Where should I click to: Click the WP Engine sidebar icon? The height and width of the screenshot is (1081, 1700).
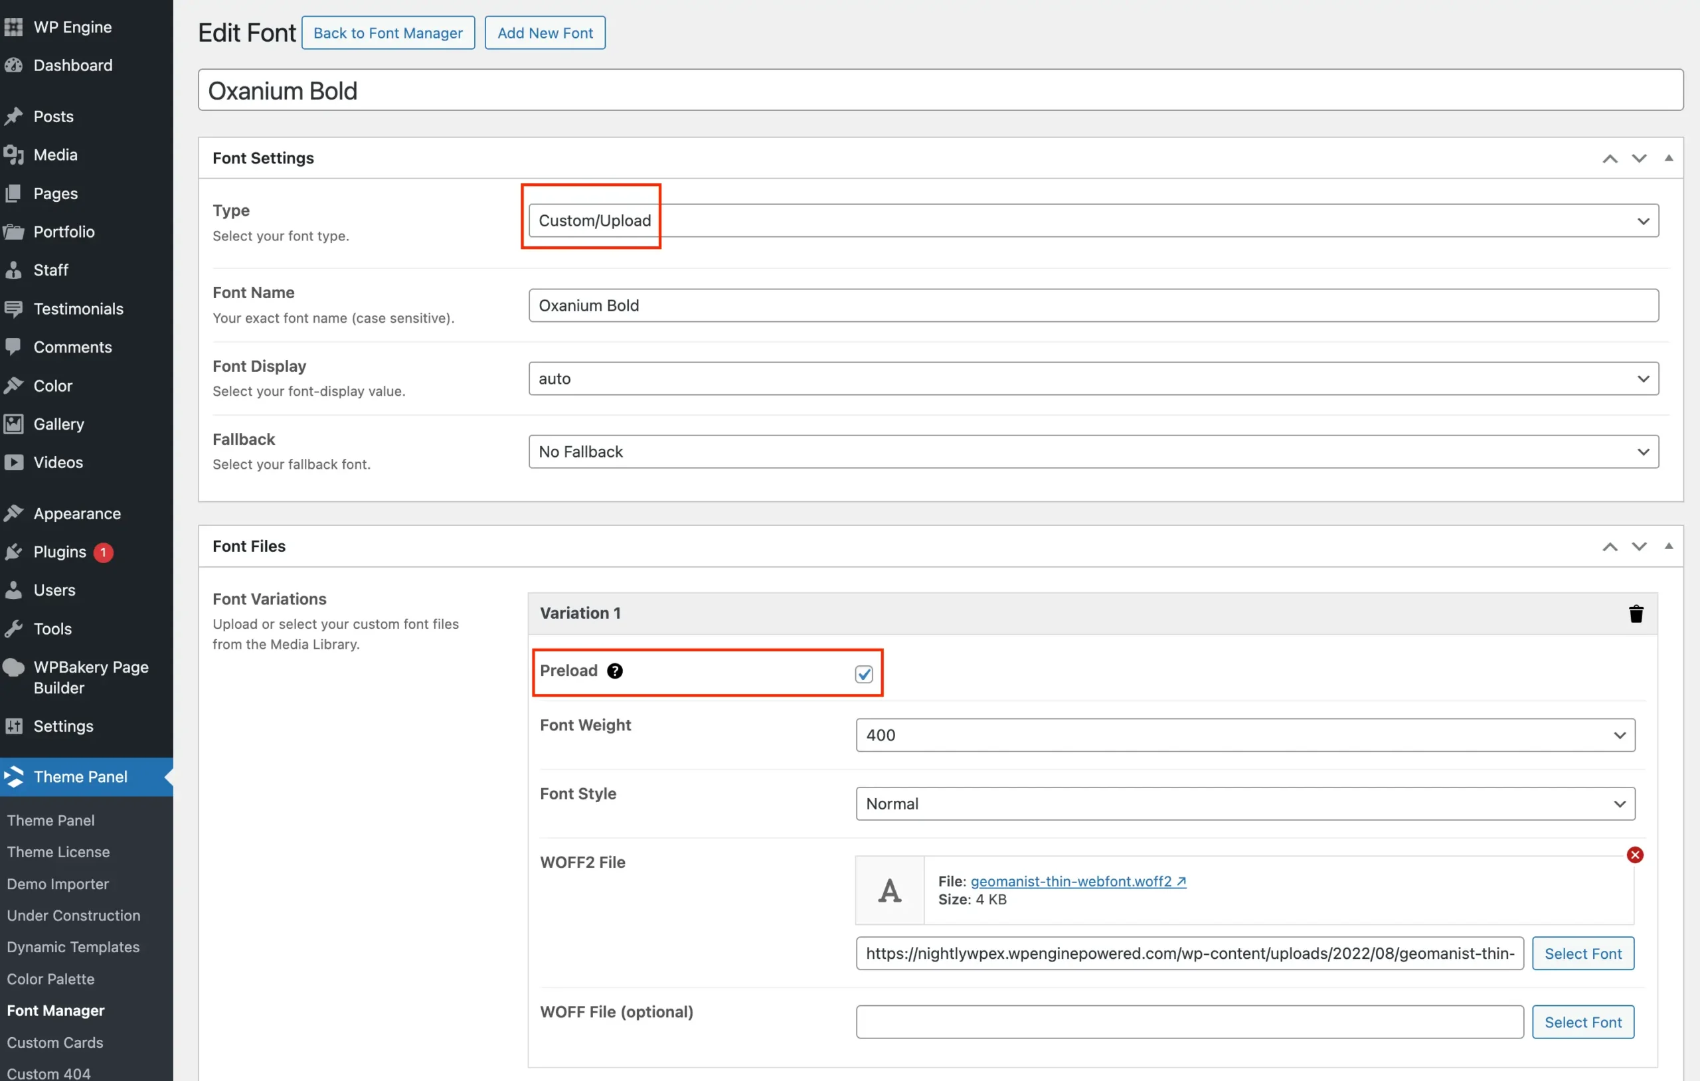pyautogui.click(x=13, y=27)
